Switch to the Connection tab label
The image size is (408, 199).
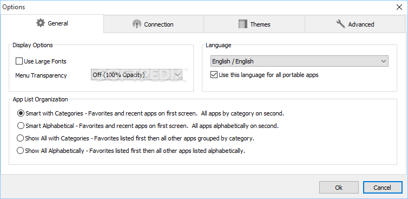[159, 24]
